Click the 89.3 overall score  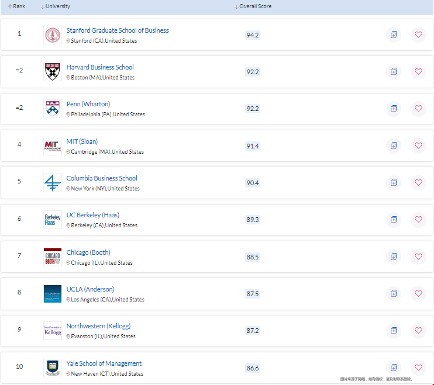pos(253,220)
